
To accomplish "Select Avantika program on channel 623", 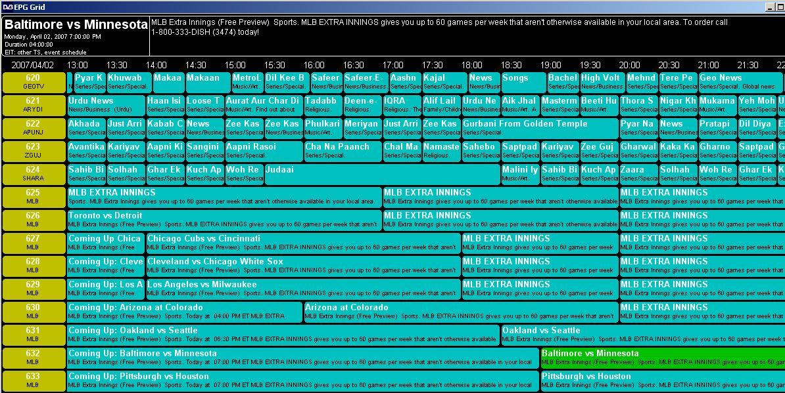I will click(x=86, y=152).
